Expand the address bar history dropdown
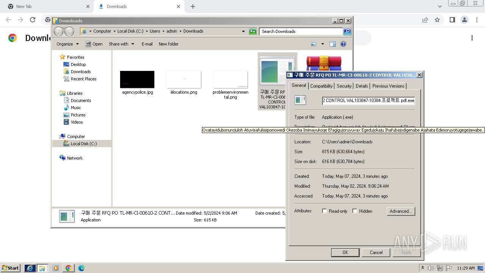Viewport: 485px width, 273px height. (x=243, y=31)
